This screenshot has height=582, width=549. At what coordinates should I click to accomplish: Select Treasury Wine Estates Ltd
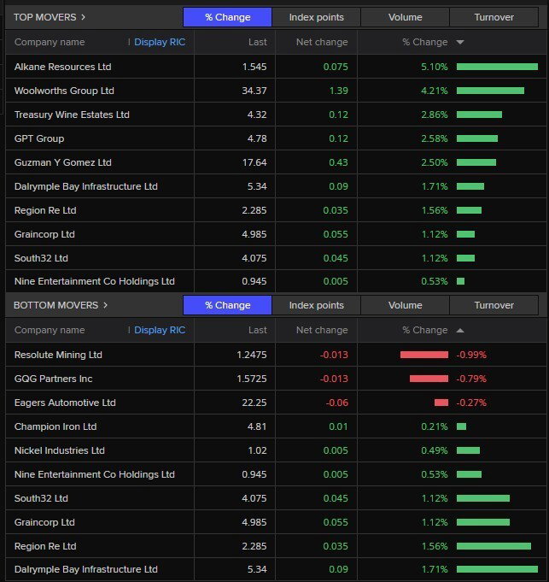[x=72, y=115]
